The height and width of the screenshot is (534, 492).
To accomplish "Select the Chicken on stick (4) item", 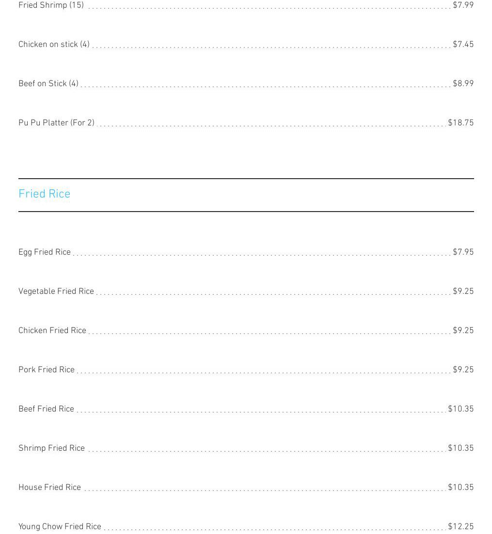I will [x=54, y=45].
